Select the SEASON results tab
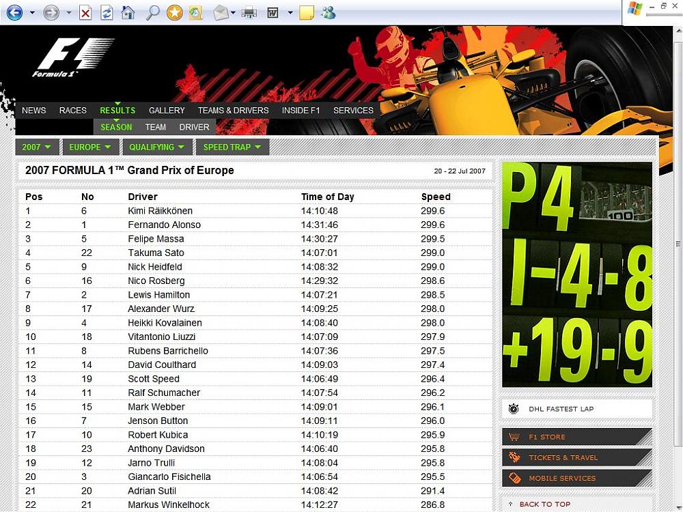Image resolution: width=683 pixels, height=512 pixels. [116, 127]
